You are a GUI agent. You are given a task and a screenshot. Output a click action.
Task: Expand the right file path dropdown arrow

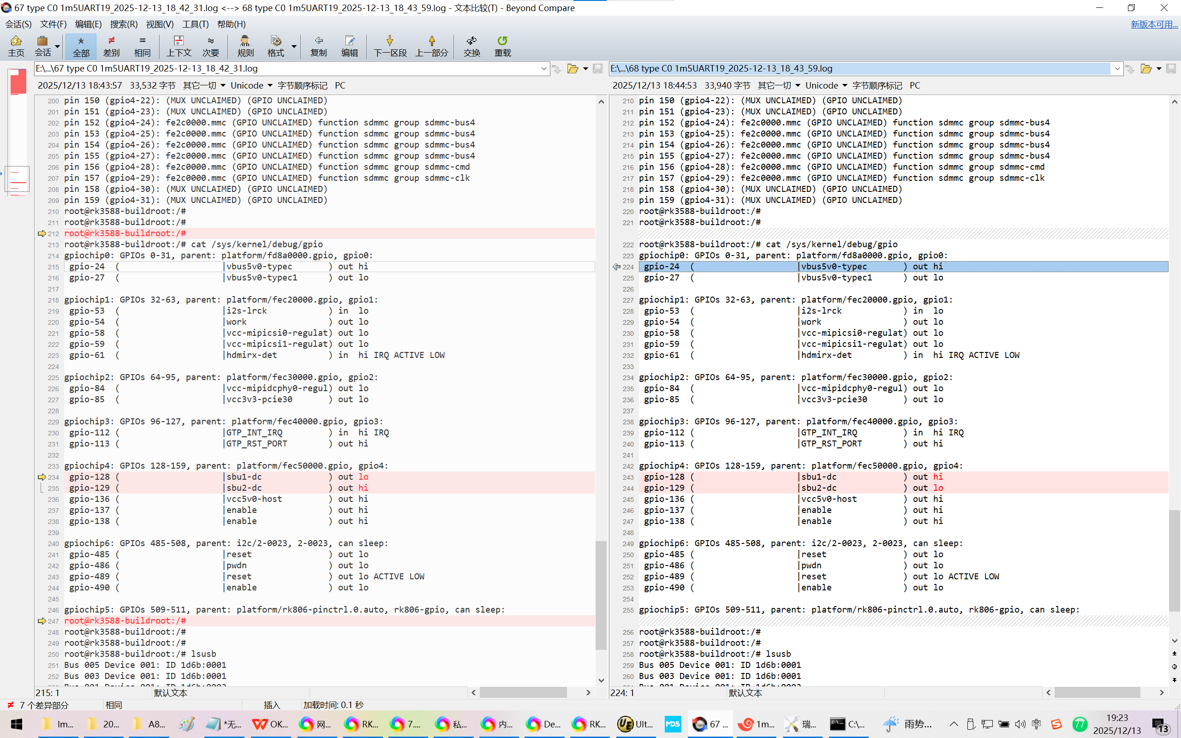click(1117, 69)
